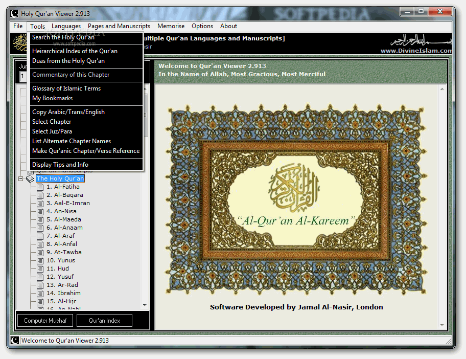The height and width of the screenshot is (359, 466).
Task: Choose Heirarchical Index of the Qur'an
Action: [x=86, y=51]
